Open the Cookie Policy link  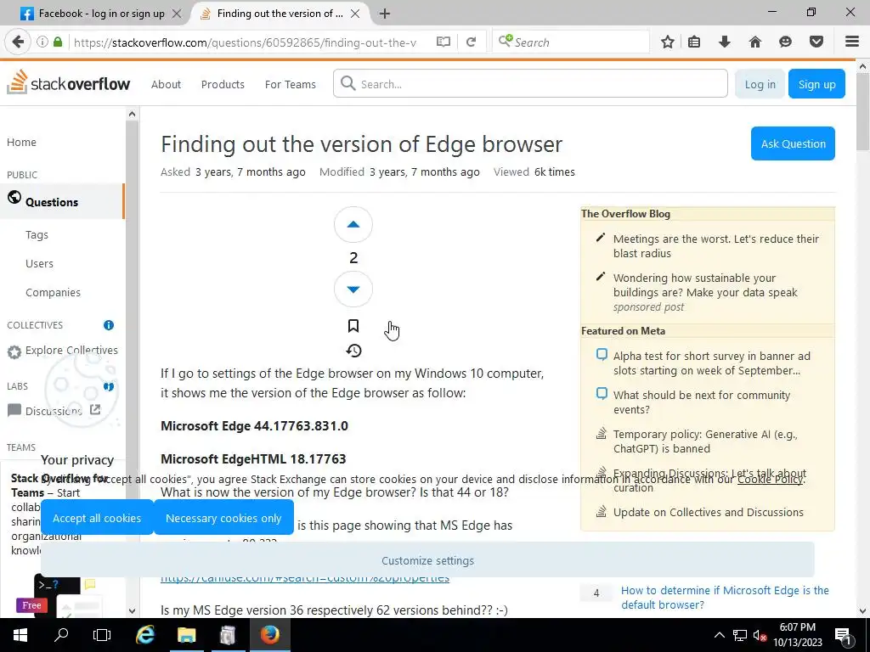pos(770,479)
